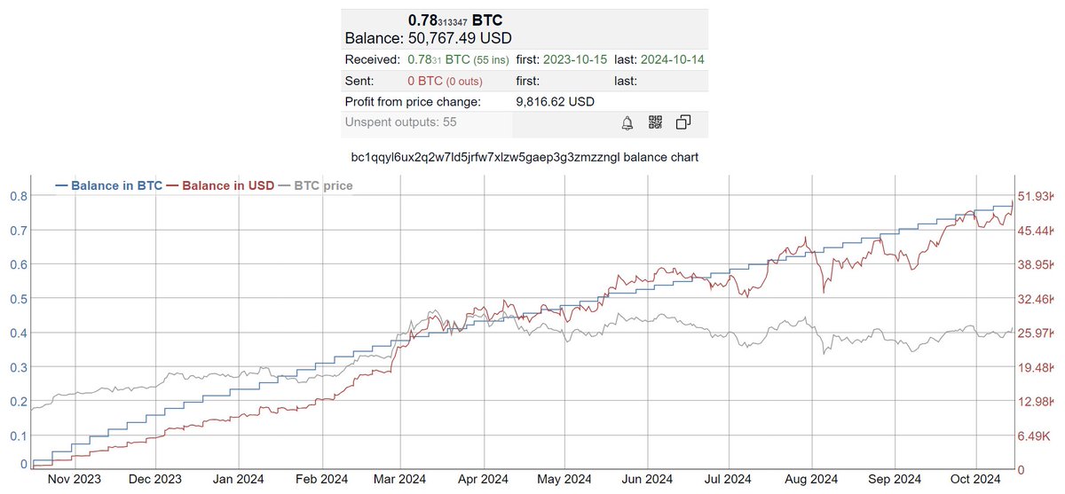Click the Unspent outputs: 55 text

click(400, 122)
